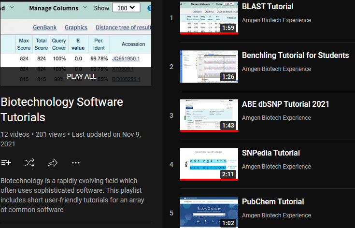Screen dimensions: 355x228
Task: Open the PubChem Tutorial video thumbnail
Action: 209,213
